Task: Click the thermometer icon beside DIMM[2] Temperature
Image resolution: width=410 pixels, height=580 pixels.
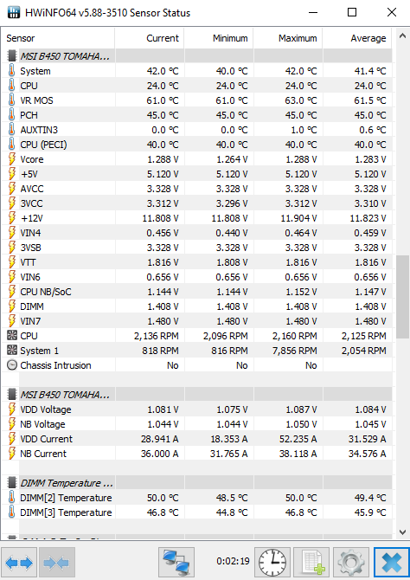Action: [12, 498]
